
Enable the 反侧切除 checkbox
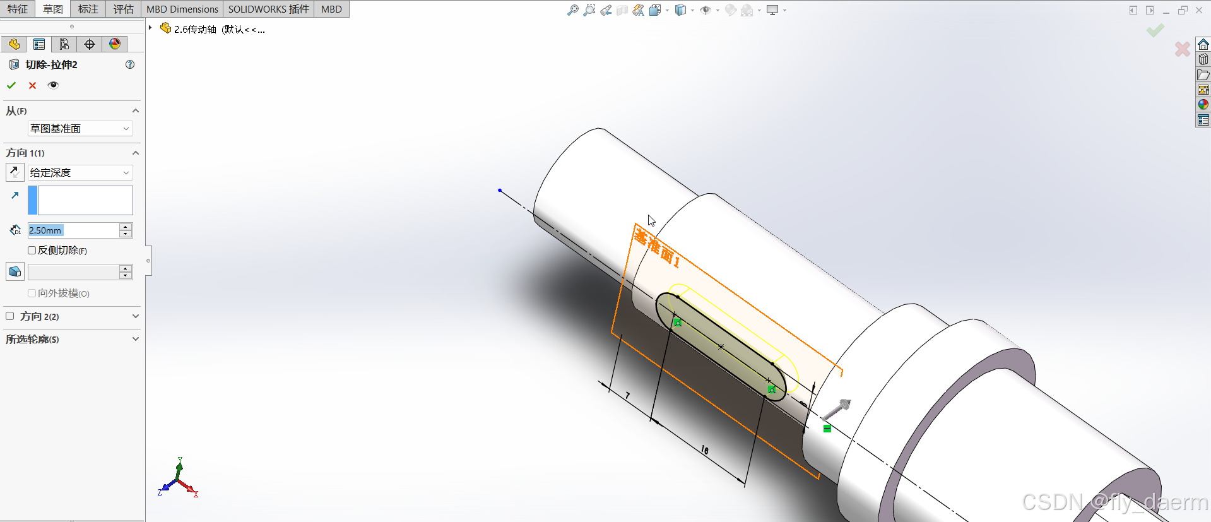coord(32,251)
